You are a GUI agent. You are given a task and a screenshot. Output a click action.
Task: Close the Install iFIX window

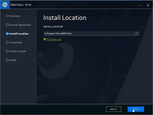(148, 5)
